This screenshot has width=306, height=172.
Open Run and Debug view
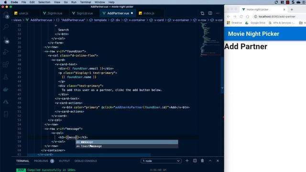[x=6, y=52]
